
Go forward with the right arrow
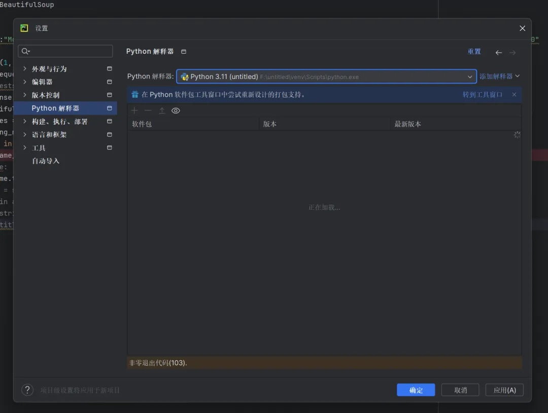(512, 52)
